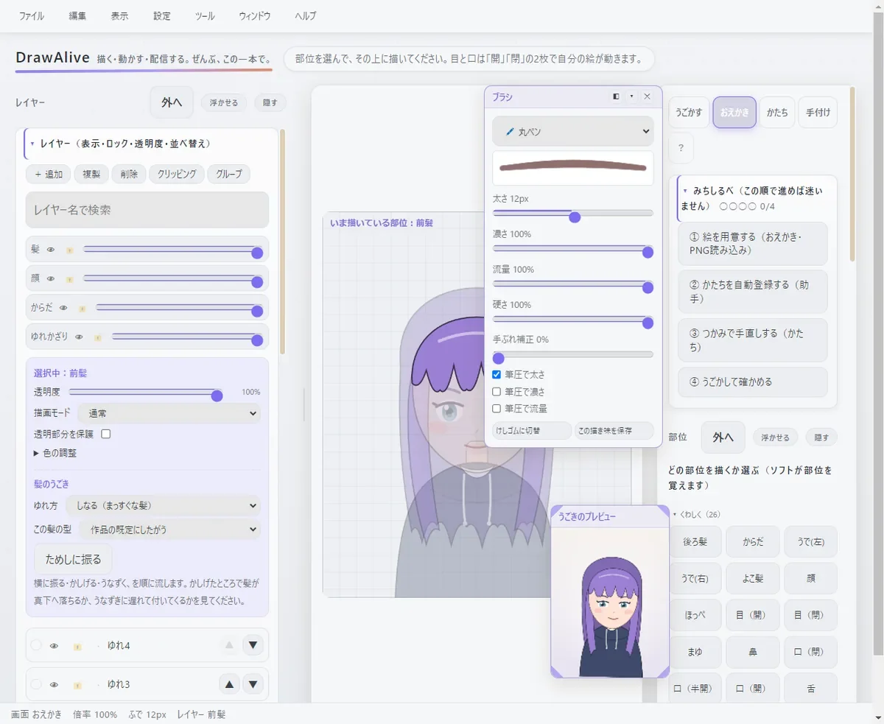
Task: Click the ためしに振る button
Action: tap(73, 559)
